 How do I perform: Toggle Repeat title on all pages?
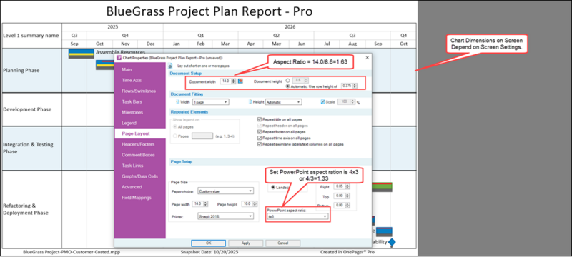[x=260, y=119]
